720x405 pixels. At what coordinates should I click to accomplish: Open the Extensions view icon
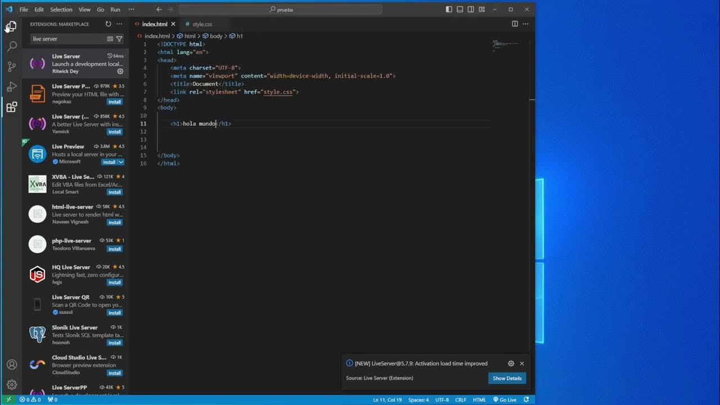pos(11,107)
